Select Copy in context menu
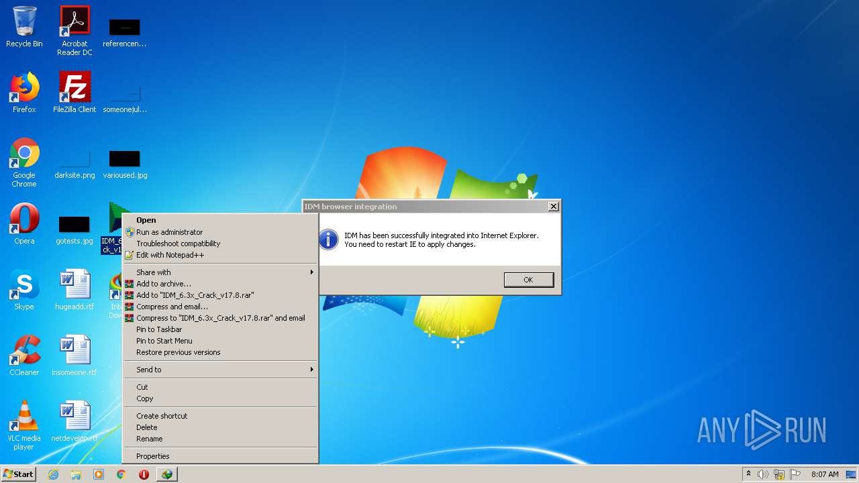The image size is (859, 483). 220,398
